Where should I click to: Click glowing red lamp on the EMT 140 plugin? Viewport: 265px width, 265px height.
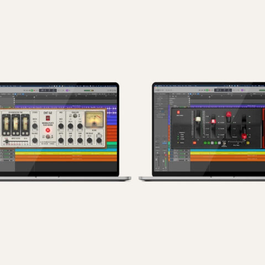48,130
